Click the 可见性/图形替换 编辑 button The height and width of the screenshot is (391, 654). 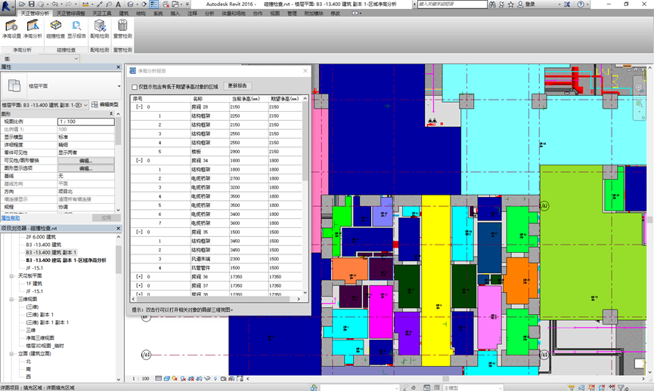tap(86, 161)
